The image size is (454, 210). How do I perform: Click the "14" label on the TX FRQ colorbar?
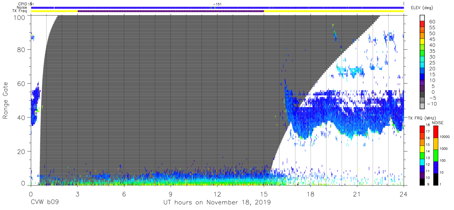pyautogui.click(x=428, y=151)
